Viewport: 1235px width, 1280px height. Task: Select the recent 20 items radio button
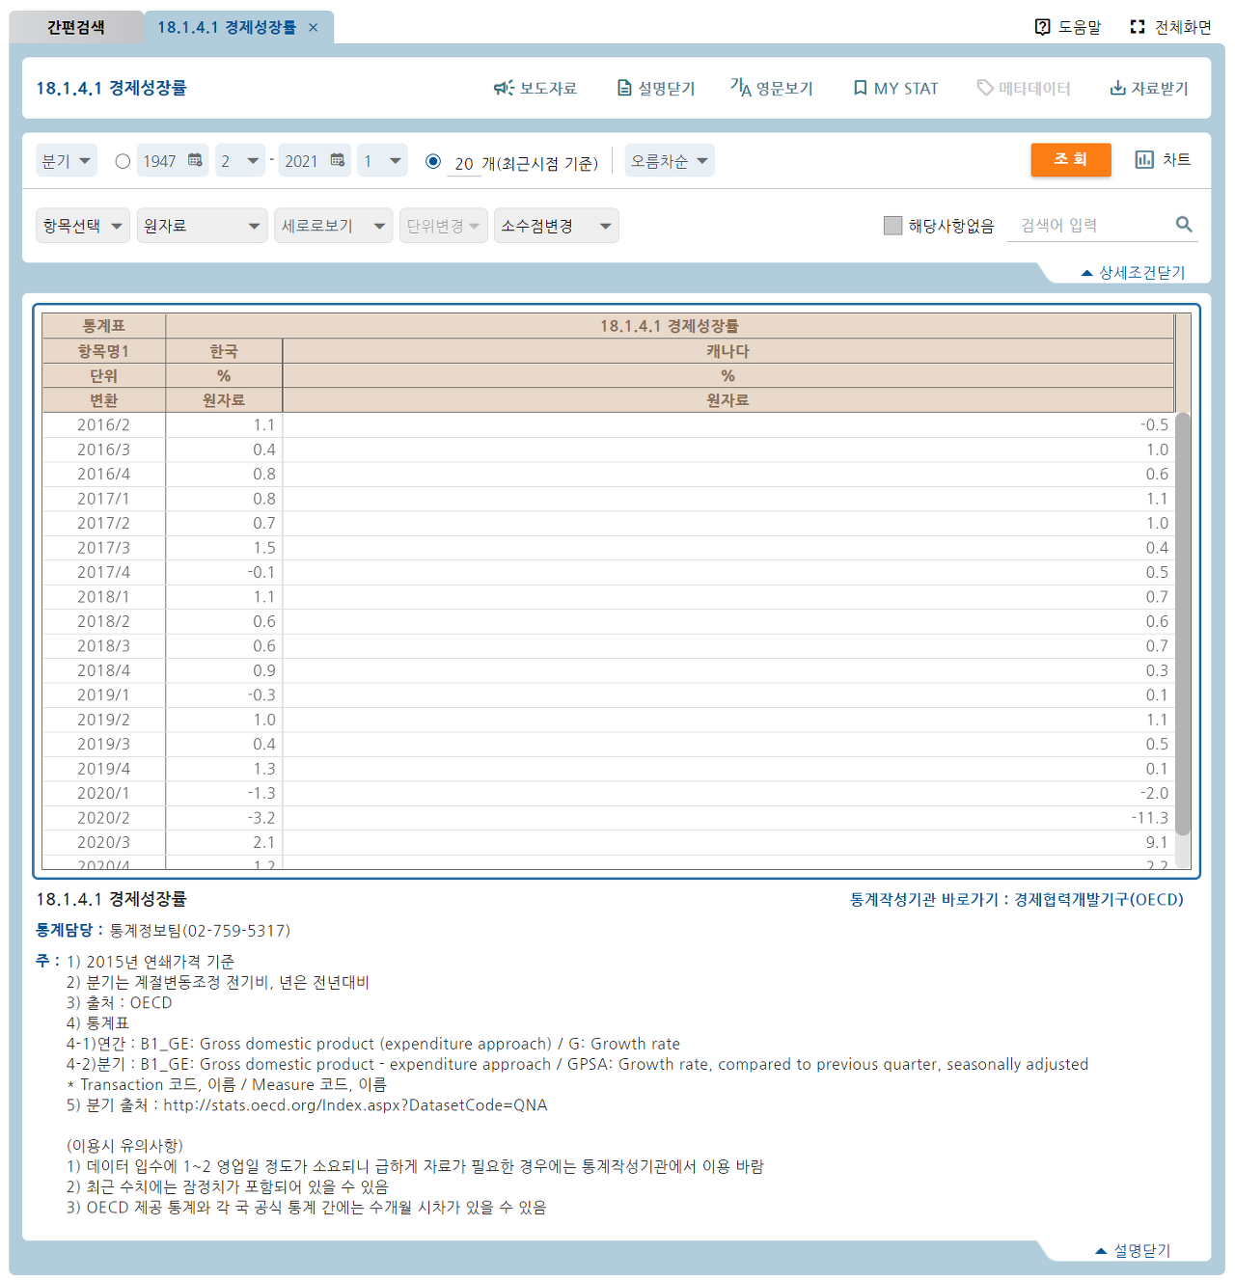click(433, 161)
